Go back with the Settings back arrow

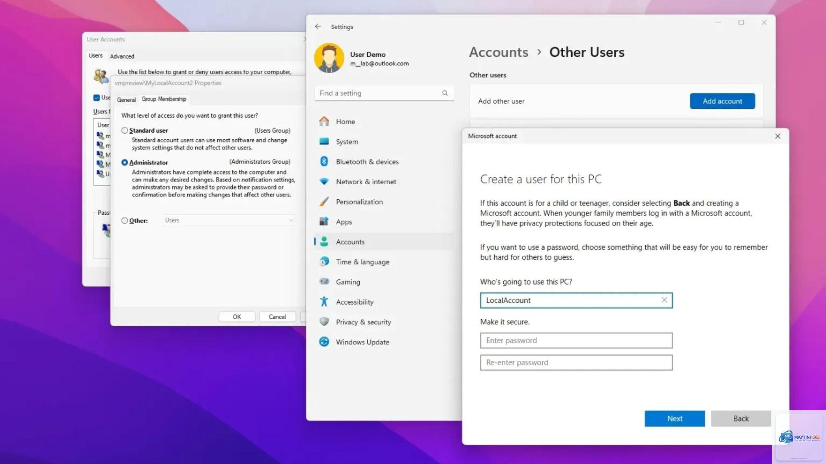(318, 27)
